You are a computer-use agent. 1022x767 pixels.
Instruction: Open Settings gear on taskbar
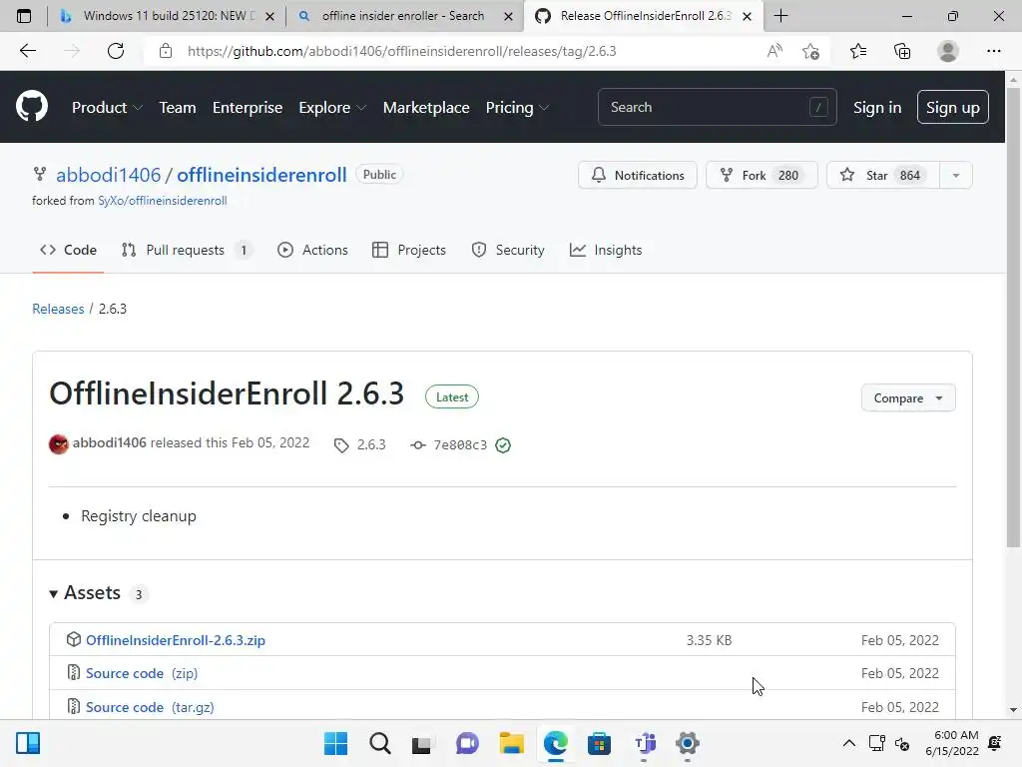click(687, 743)
